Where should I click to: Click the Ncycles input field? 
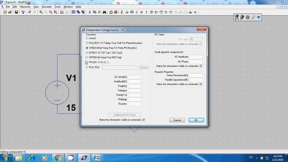click(135, 104)
